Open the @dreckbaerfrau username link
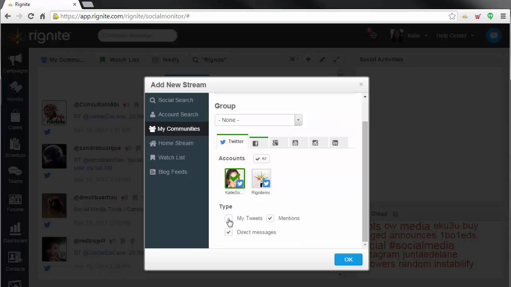Viewport: 511px width, 287px height. click(95, 197)
